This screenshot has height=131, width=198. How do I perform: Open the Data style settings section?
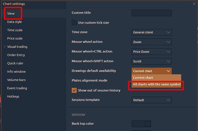pyautogui.click(x=14, y=22)
